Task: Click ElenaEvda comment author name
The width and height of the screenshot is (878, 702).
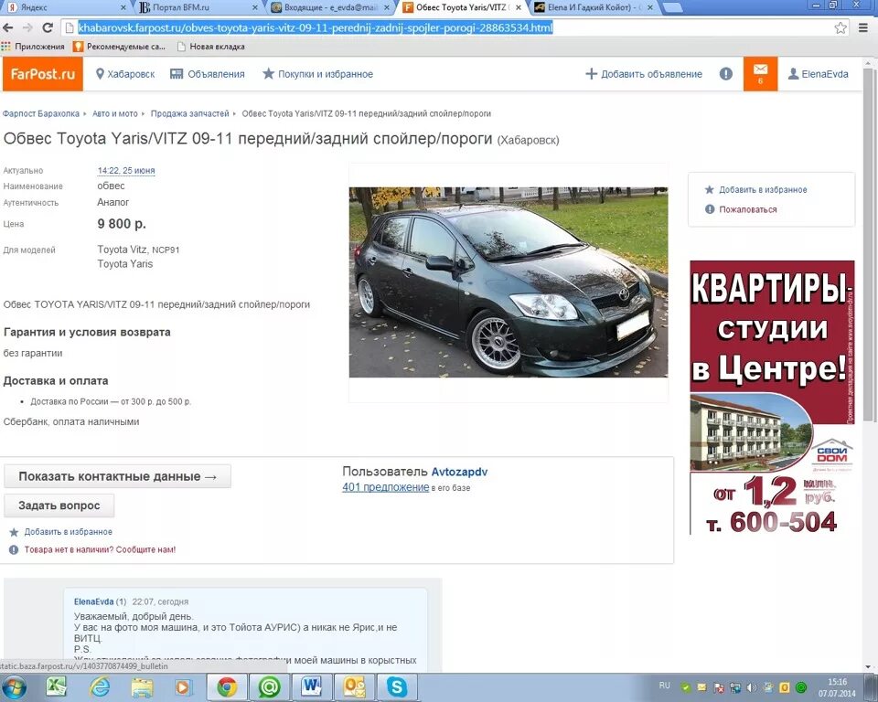Action: tap(93, 601)
